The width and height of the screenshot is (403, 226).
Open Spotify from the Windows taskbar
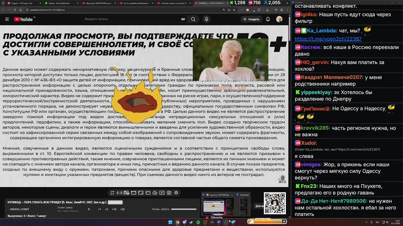tap(198, 222)
